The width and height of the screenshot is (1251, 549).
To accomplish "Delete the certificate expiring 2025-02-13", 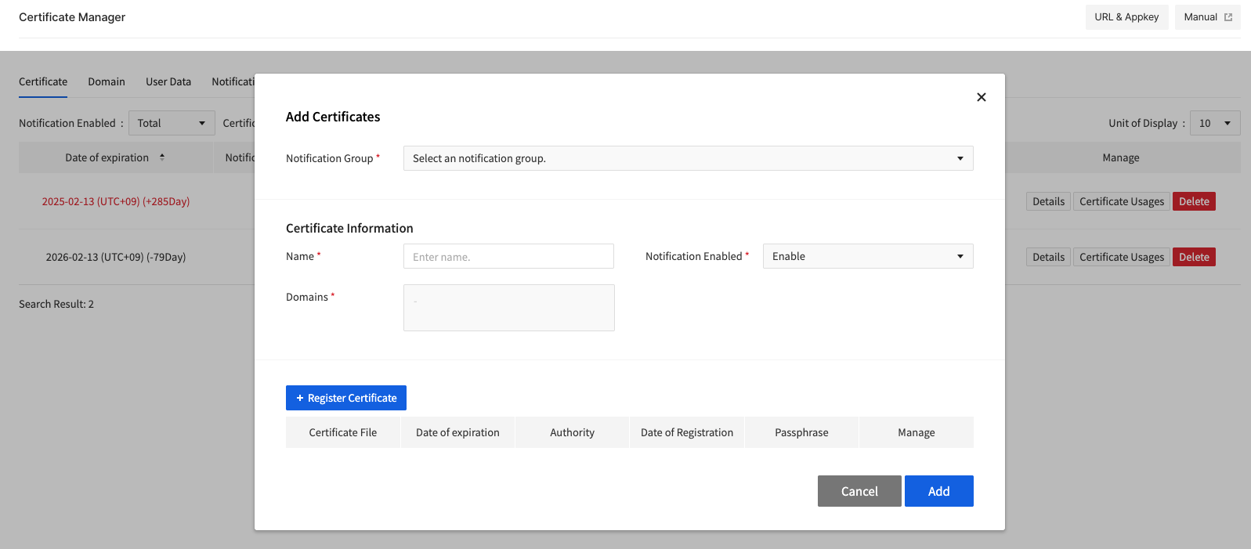I will click(x=1193, y=201).
